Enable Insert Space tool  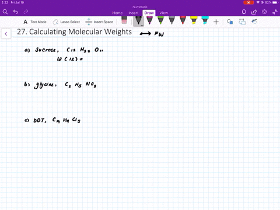[99, 22]
